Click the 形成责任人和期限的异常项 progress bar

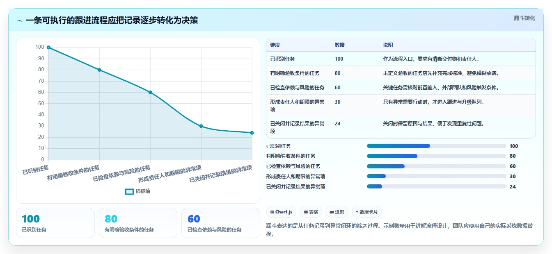[437, 177]
